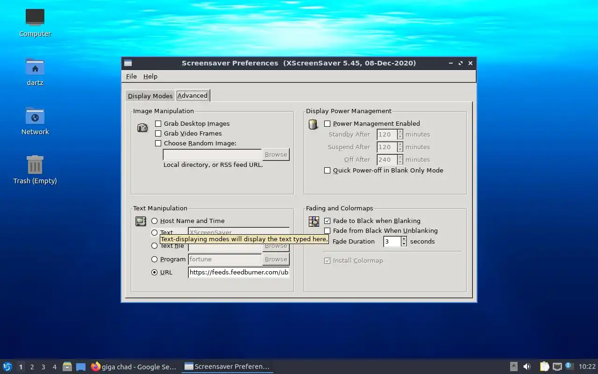This screenshot has width=598, height=374.
Task: Click Screensaver Preferences taskbar entry
Action: tap(227, 367)
